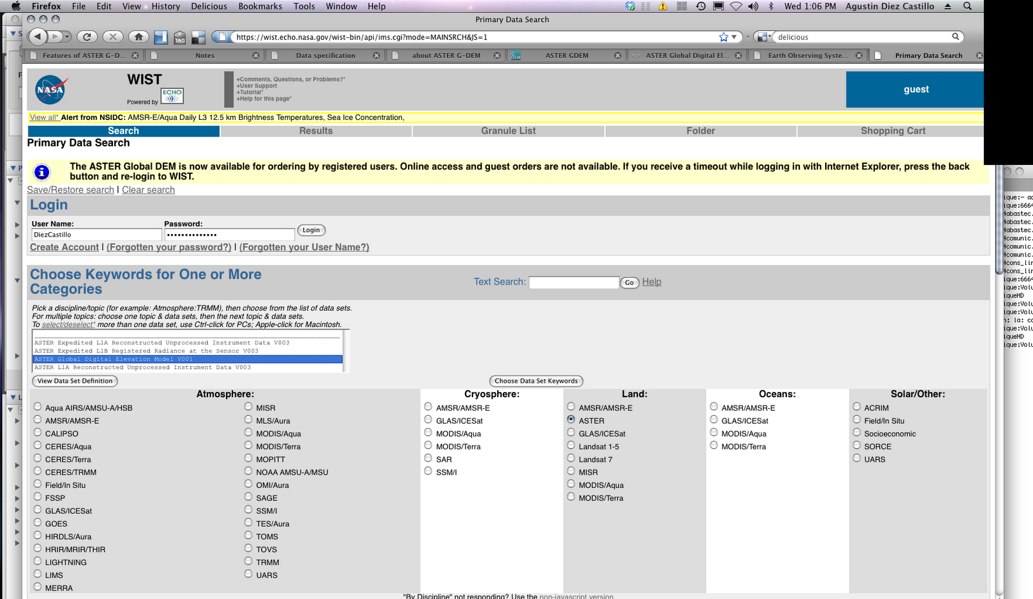Viewport: 1033px width, 599px height.
Task: Switch to the ASTER GDEM tab
Action: pos(567,55)
